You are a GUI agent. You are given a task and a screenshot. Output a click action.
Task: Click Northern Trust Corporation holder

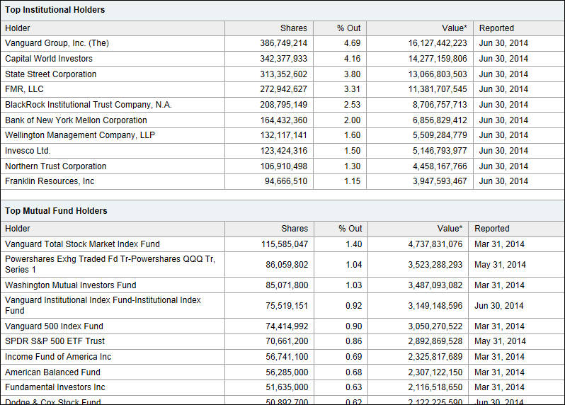click(x=55, y=166)
